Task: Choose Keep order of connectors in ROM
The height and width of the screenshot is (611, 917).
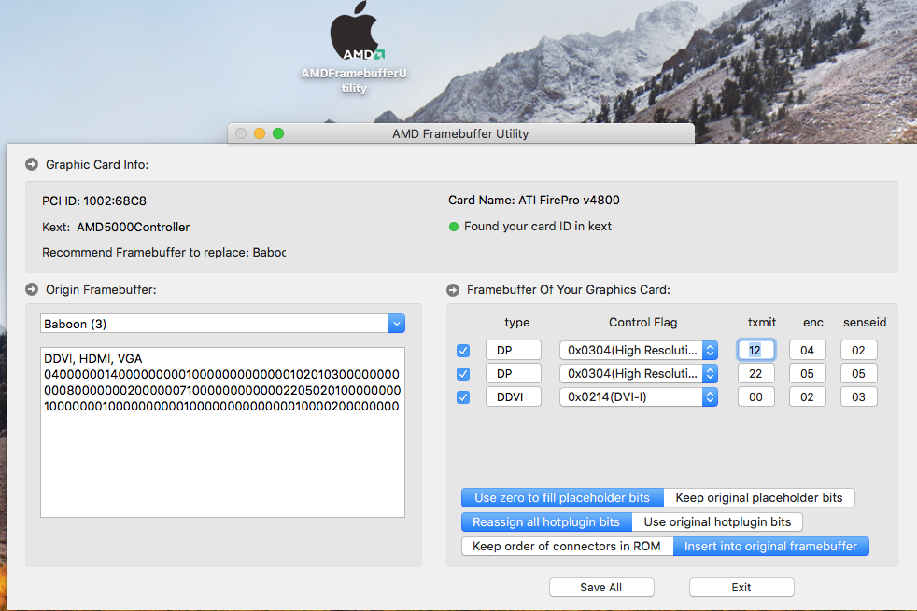Action: click(x=567, y=547)
